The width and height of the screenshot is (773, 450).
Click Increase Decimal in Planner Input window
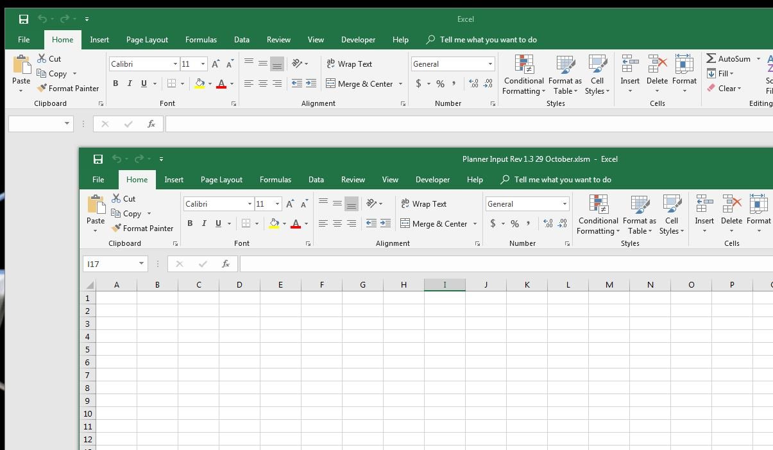[547, 223]
